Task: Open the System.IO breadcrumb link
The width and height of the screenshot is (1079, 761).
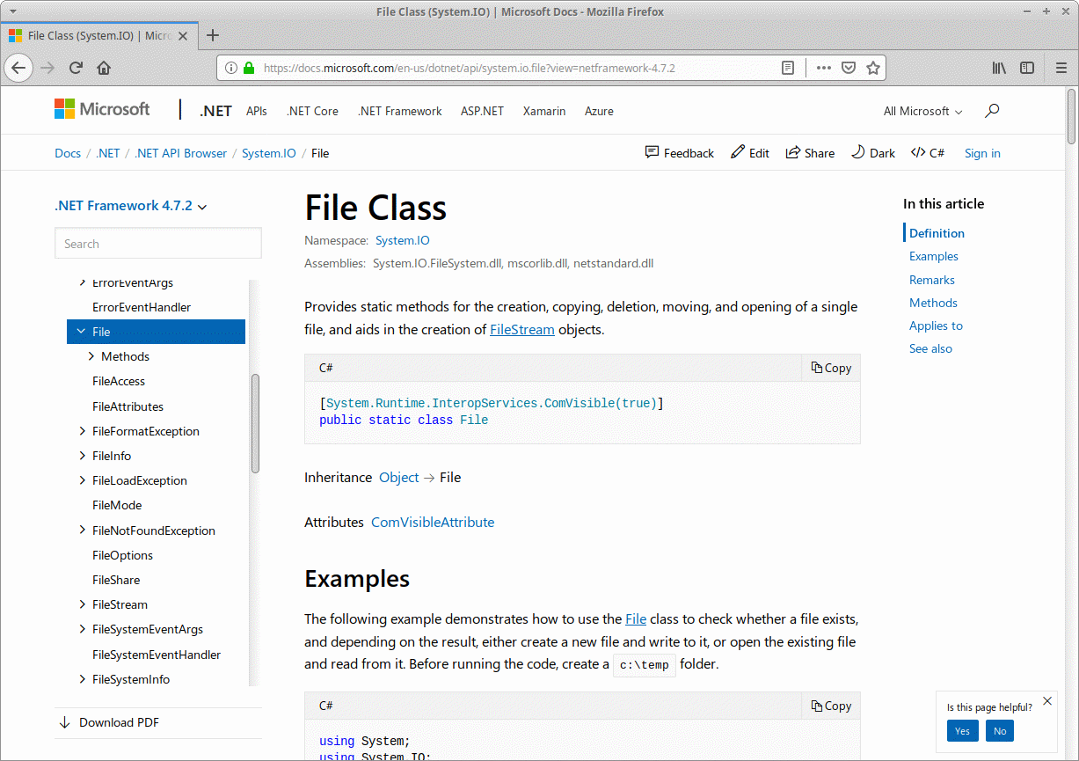Action: pos(269,153)
